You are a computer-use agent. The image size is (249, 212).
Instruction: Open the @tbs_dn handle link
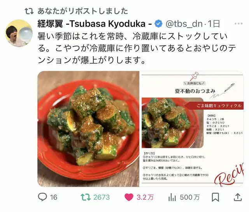coord(184,24)
